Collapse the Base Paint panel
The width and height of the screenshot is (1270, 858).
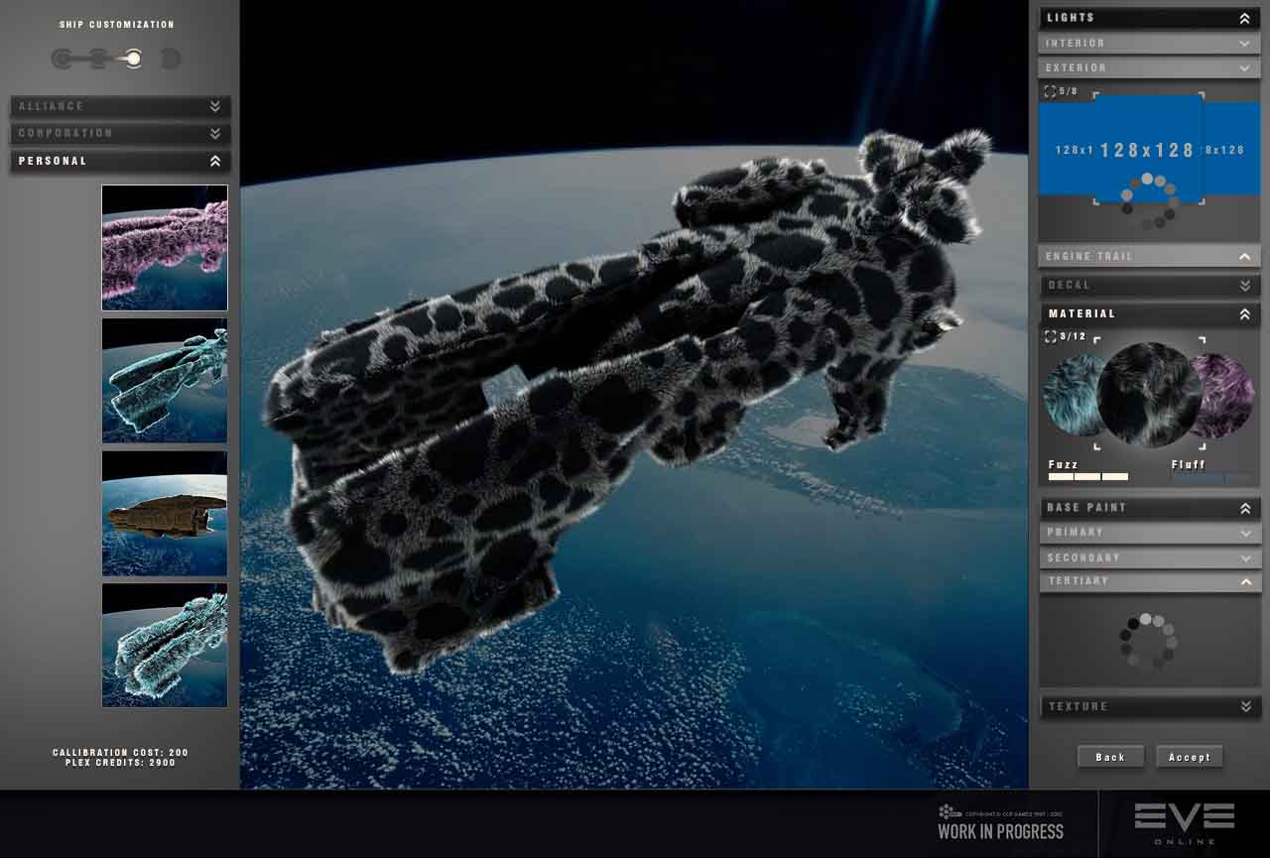click(x=1150, y=508)
